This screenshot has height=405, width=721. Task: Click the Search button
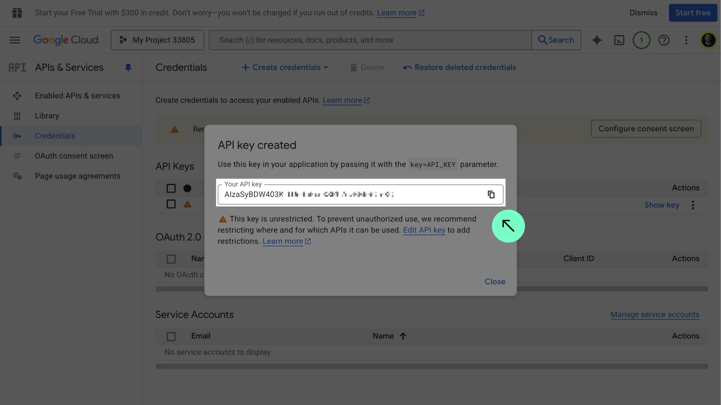[x=556, y=40]
